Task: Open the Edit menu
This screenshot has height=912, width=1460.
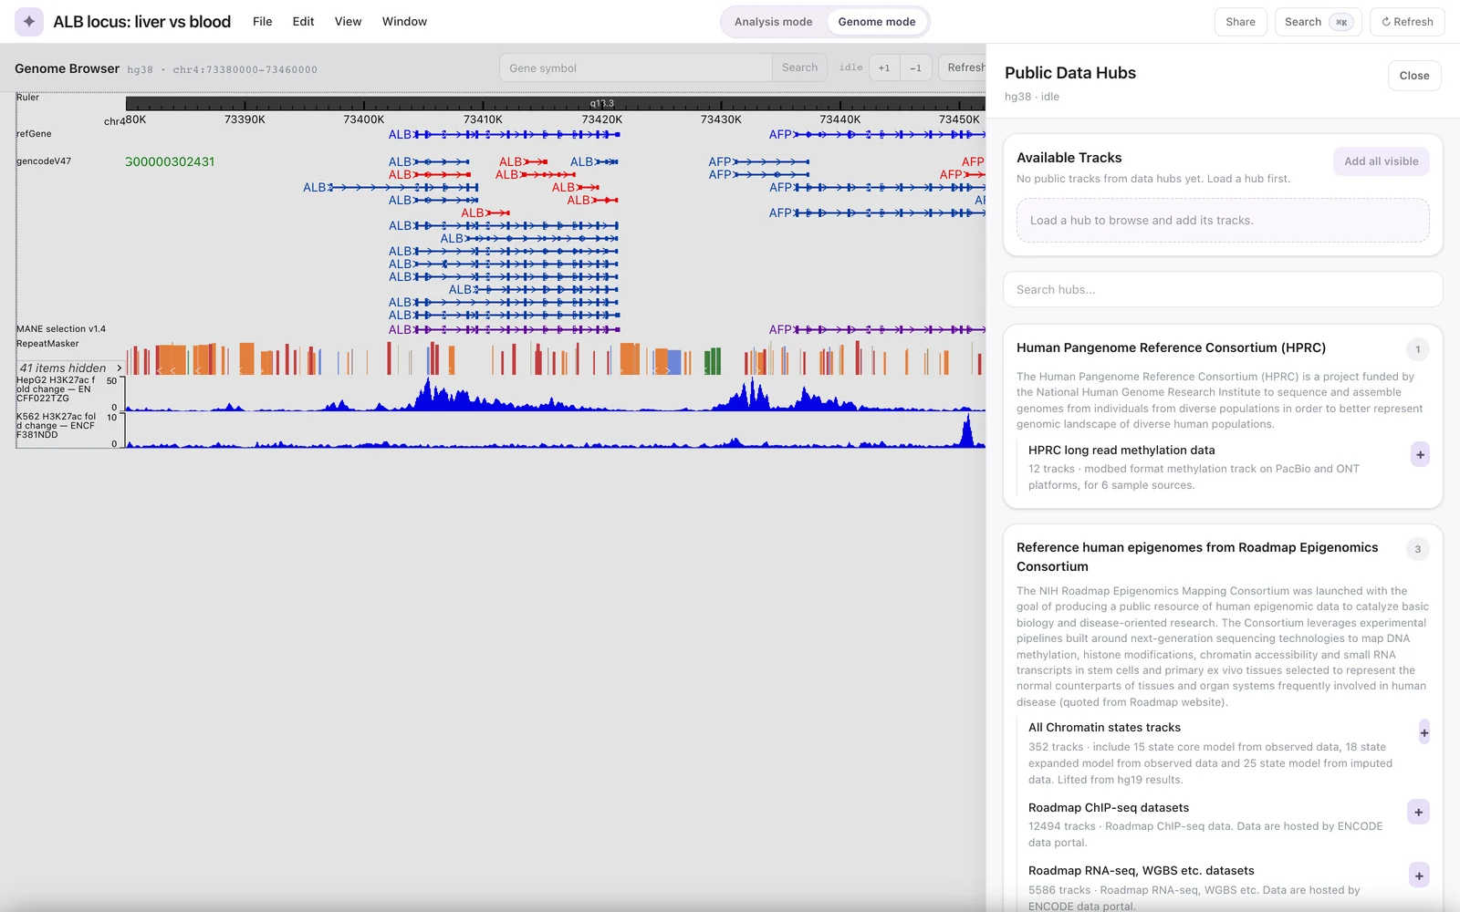Action: tap(303, 21)
